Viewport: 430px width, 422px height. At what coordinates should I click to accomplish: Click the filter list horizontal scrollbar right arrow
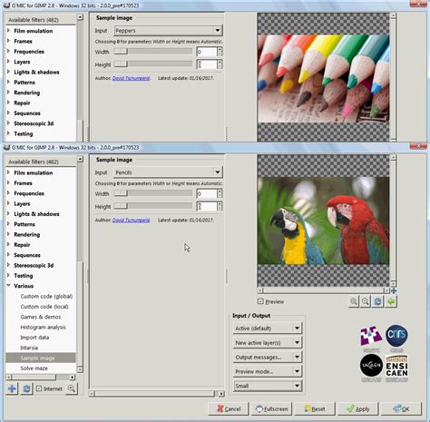73,378
